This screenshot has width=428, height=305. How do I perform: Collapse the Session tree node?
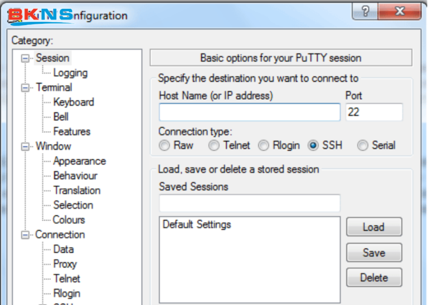25,58
